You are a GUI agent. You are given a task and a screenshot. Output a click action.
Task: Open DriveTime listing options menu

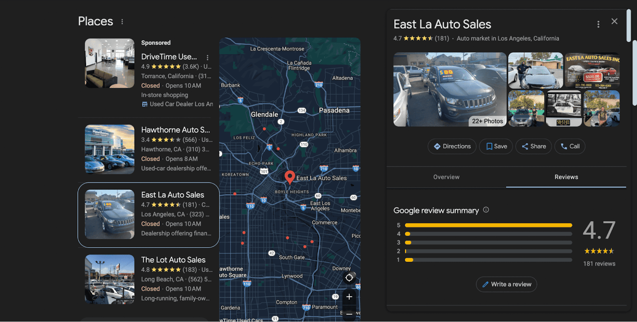(x=207, y=57)
